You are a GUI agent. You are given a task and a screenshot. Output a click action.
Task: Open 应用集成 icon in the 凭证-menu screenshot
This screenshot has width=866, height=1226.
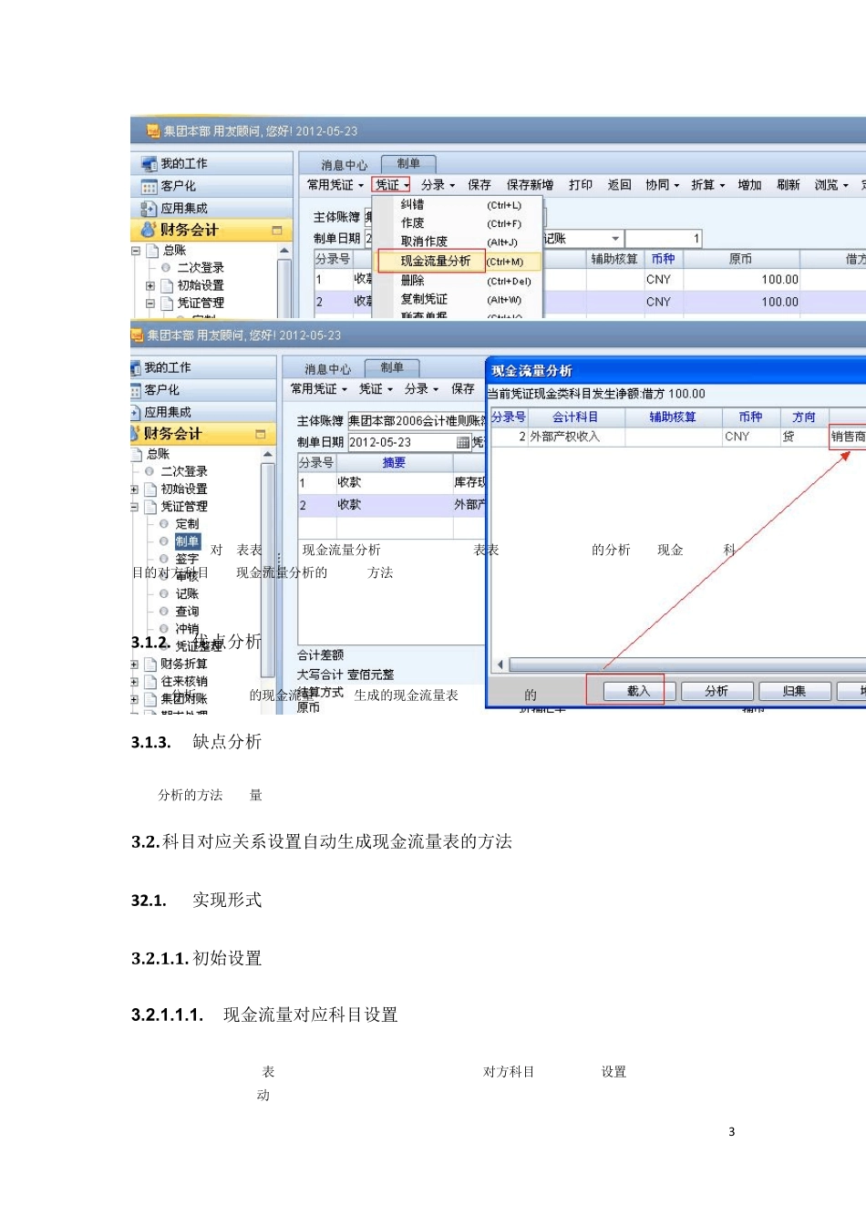pyautogui.click(x=149, y=208)
